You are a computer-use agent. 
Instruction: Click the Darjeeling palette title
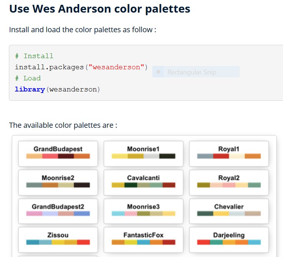coord(229,235)
